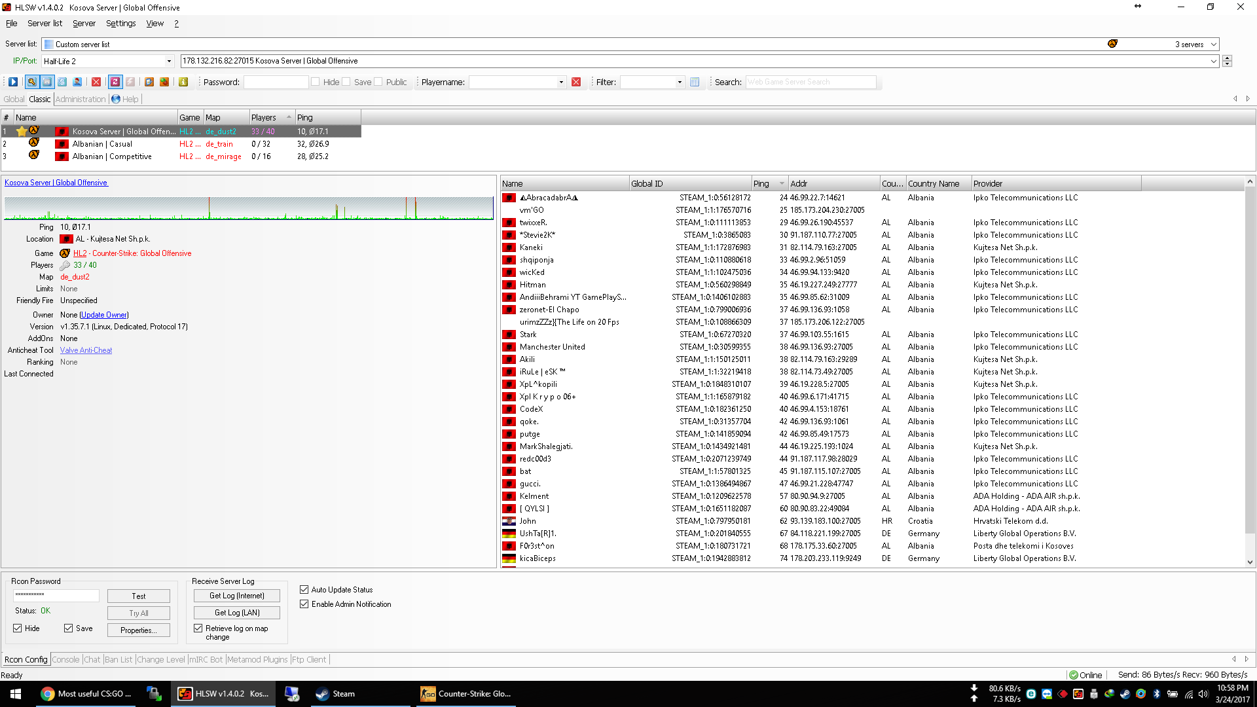Click the key icon beside Players 33 / 40

pyautogui.click(x=65, y=265)
